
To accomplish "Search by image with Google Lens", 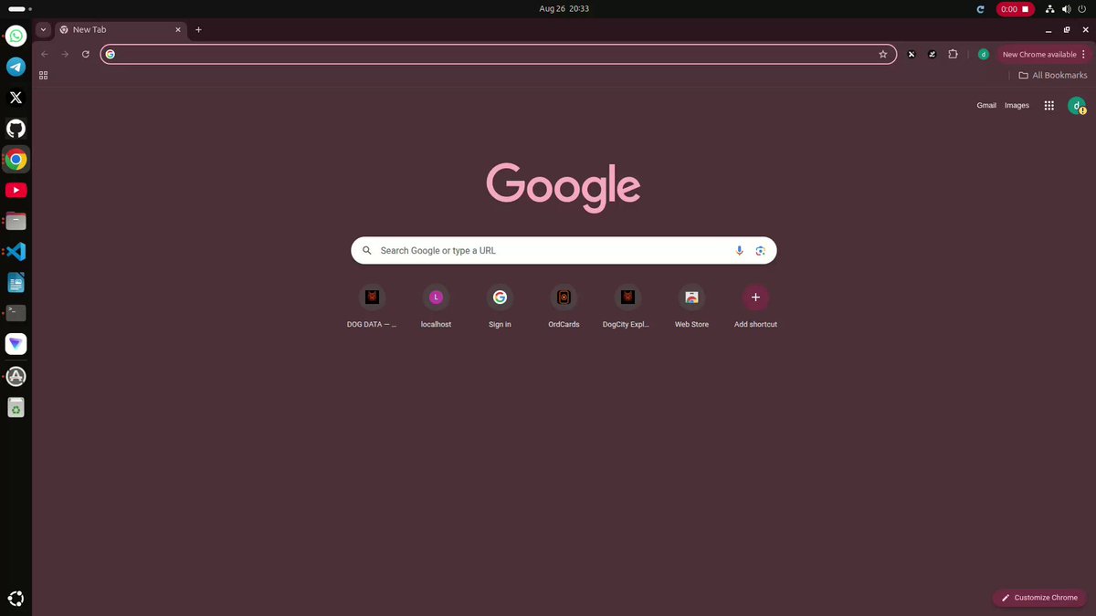I will coord(760,251).
